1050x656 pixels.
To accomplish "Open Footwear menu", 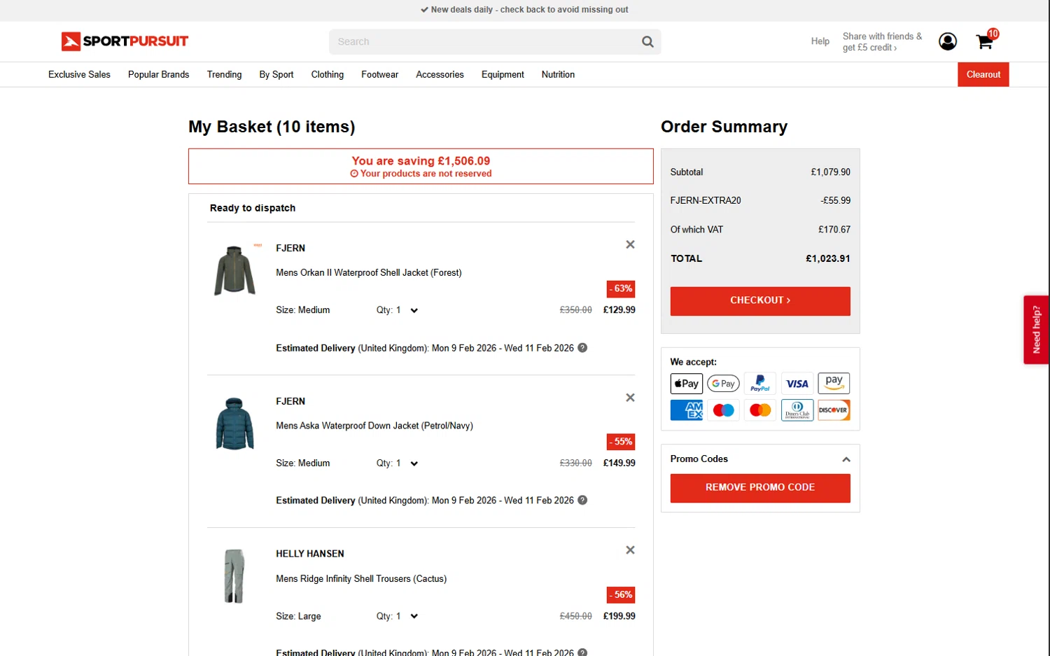I will tap(379, 74).
